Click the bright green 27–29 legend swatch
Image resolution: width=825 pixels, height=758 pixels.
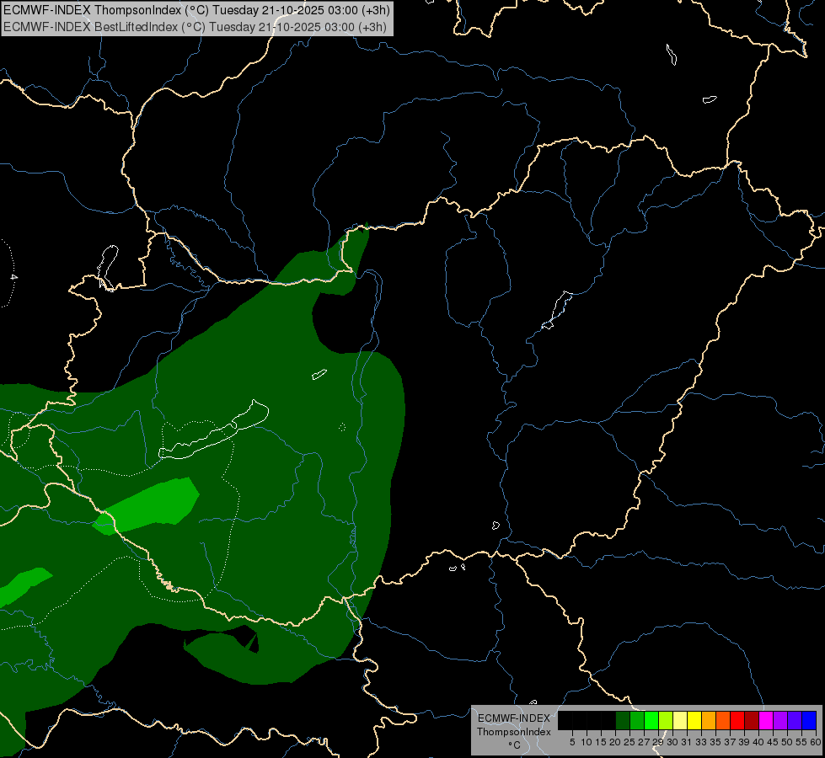tap(651, 720)
